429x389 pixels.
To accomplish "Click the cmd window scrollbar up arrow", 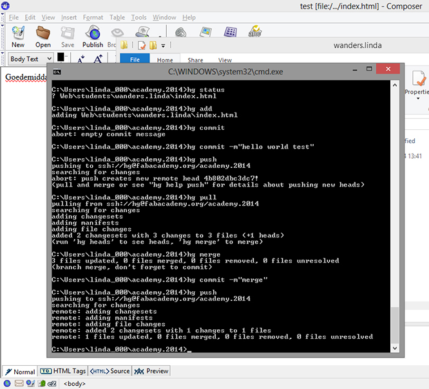I will (394, 85).
